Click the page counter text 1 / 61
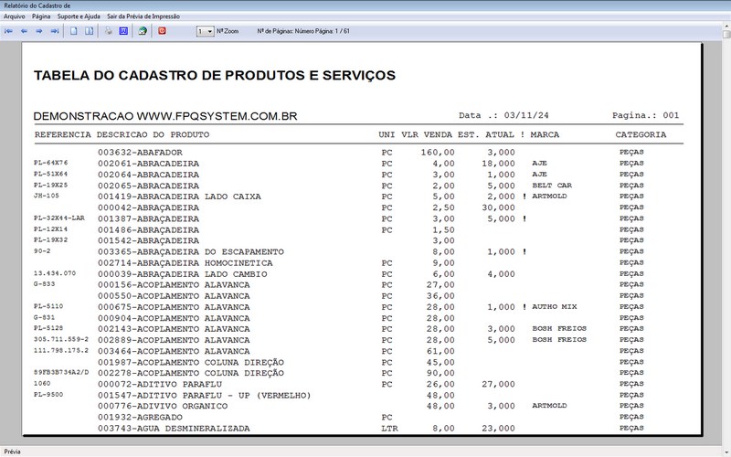 [x=342, y=31]
